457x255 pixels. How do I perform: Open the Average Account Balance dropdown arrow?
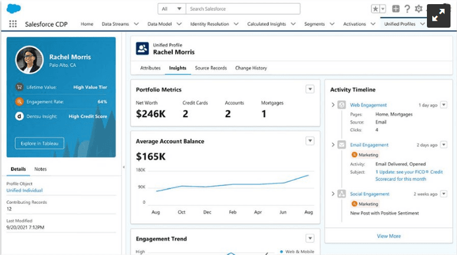tap(310, 141)
